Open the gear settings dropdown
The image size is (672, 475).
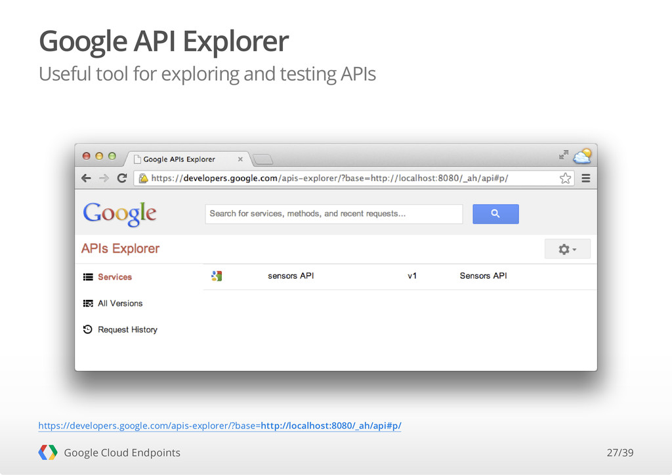tap(568, 249)
